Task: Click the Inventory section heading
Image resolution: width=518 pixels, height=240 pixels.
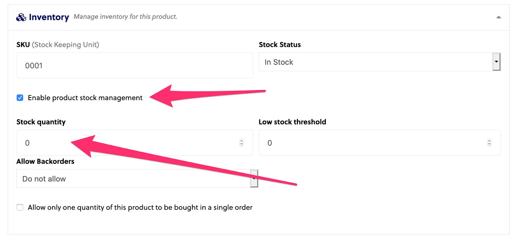Action: [49, 17]
